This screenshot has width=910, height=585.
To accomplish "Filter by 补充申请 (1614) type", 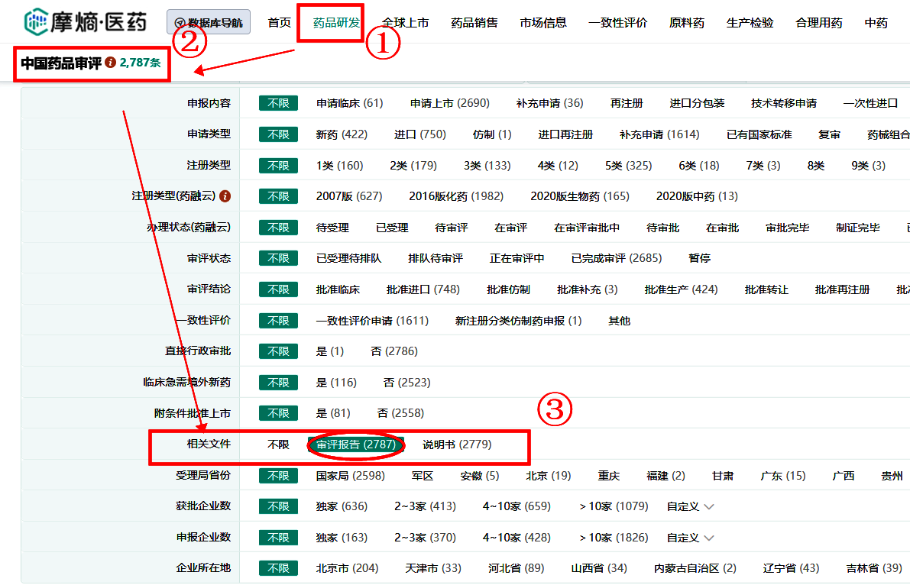I will click(659, 134).
